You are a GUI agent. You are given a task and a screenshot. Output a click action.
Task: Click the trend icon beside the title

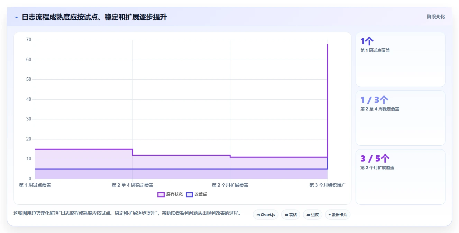tap(16, 17)
